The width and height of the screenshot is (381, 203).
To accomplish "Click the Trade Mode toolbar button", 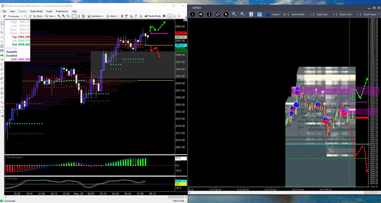I will click(x=152, y=16).
